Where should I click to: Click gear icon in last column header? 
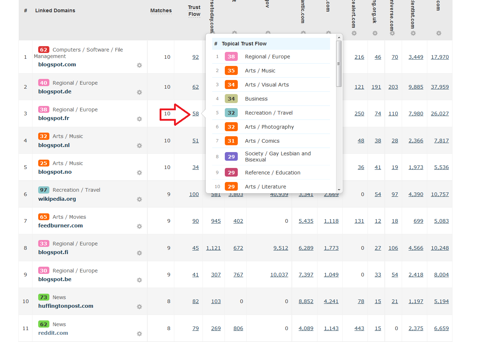(x=439, y=33)
